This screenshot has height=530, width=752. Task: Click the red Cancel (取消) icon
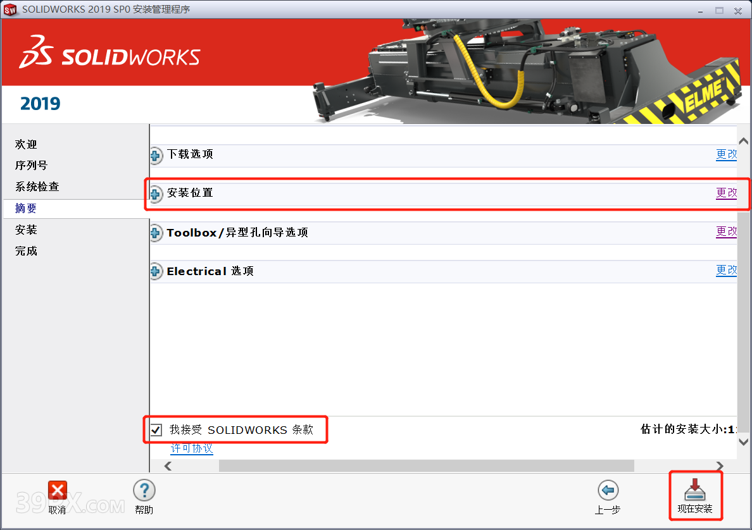point(58,490)
